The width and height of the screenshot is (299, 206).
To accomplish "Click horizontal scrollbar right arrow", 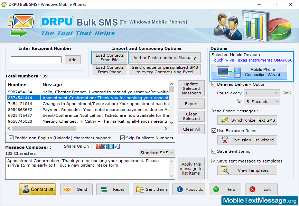I will click(x=166, y=129).
